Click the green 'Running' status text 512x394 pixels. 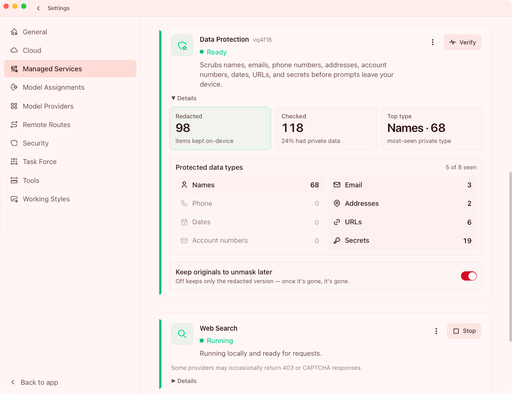220,340
